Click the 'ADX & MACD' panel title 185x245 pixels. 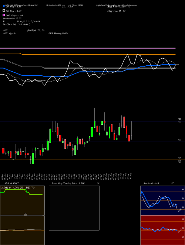tap(12, 183)
